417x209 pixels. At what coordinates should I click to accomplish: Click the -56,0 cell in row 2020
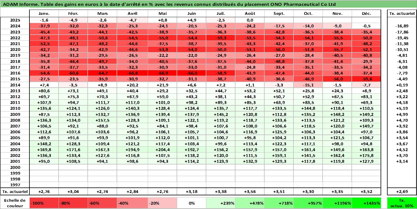tap(279, 49)
